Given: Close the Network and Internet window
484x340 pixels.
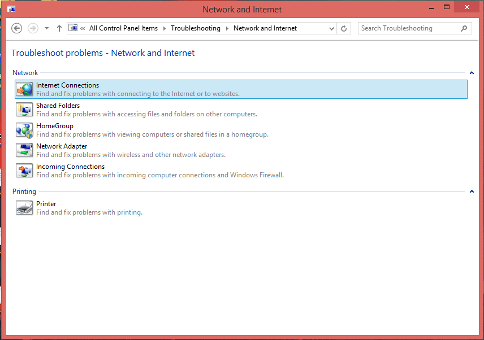Looking at the screenshot, I should tap(466, 7).
